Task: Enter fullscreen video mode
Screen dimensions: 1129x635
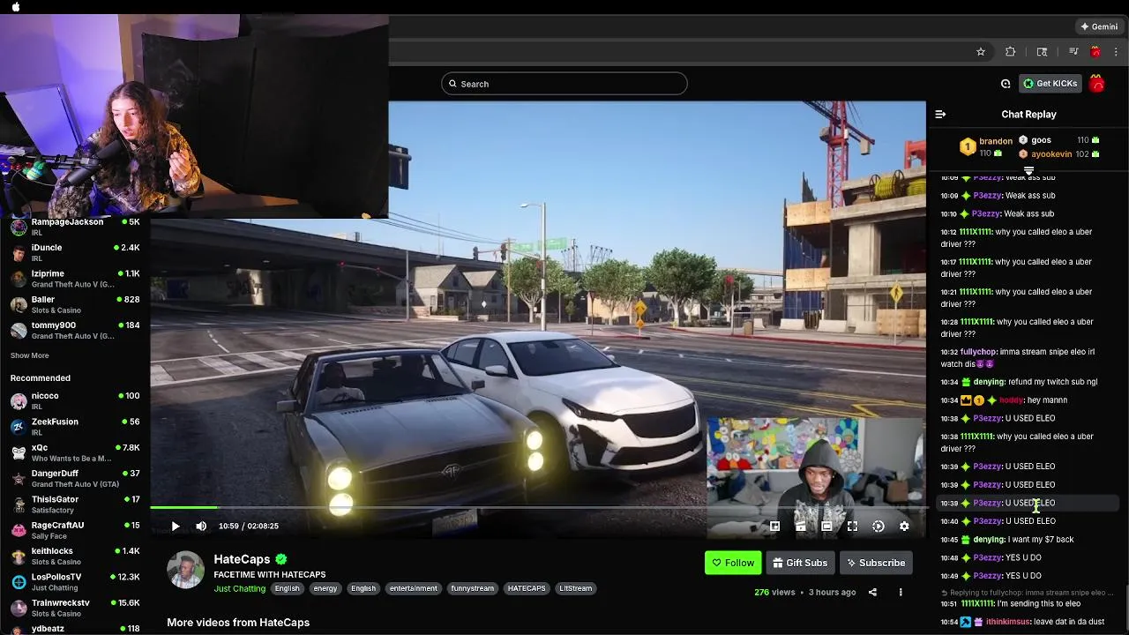Action: point(852,527)
